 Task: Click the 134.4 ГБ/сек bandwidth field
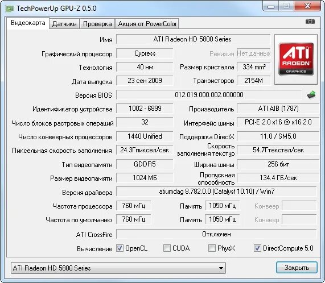click(278, 178)
